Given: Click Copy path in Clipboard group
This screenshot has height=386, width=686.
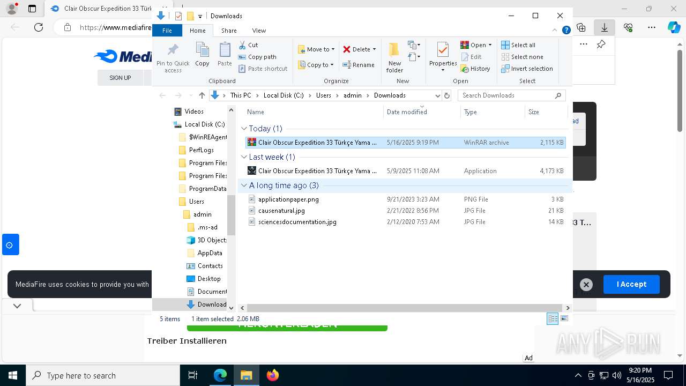Looking at the screenshot, I should (x=257, y=57).
